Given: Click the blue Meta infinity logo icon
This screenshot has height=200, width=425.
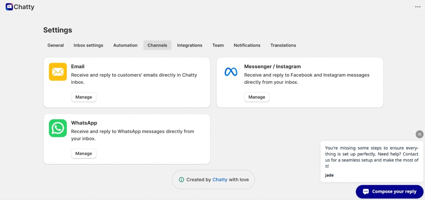Looking at the screenshot, I should (231, 72).
